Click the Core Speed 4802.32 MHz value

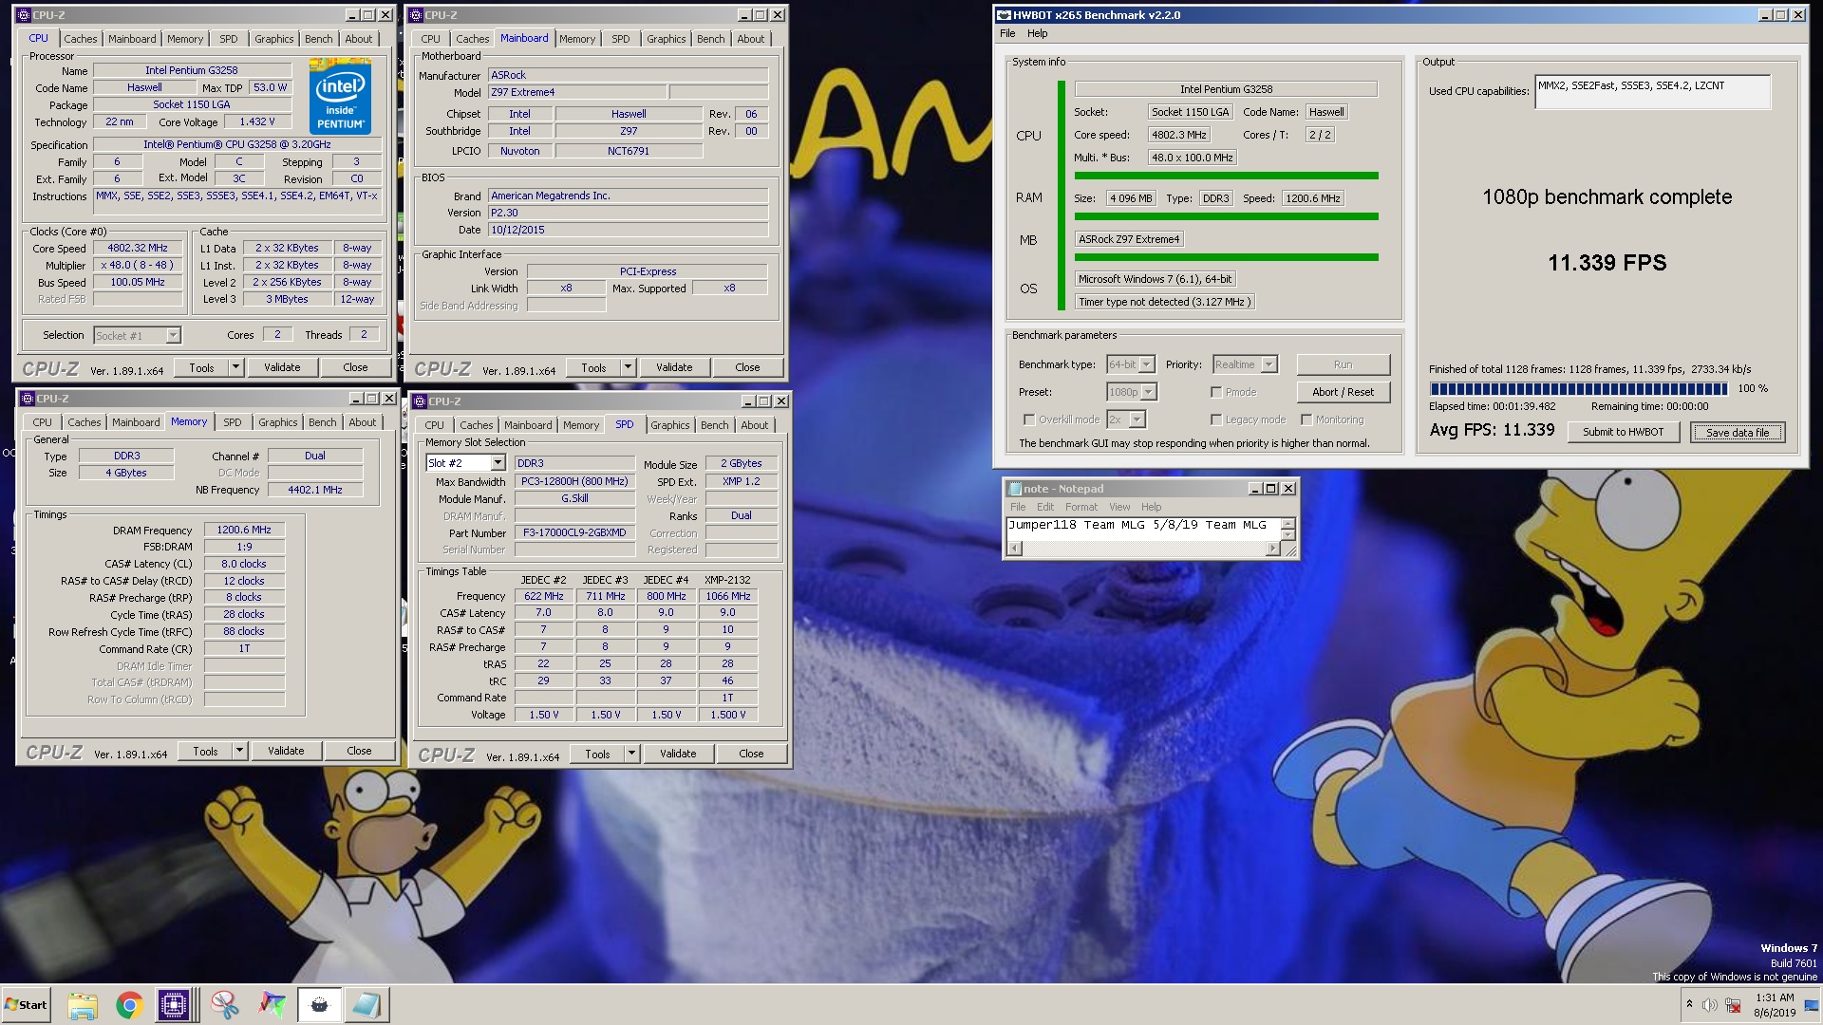point(138,248)
